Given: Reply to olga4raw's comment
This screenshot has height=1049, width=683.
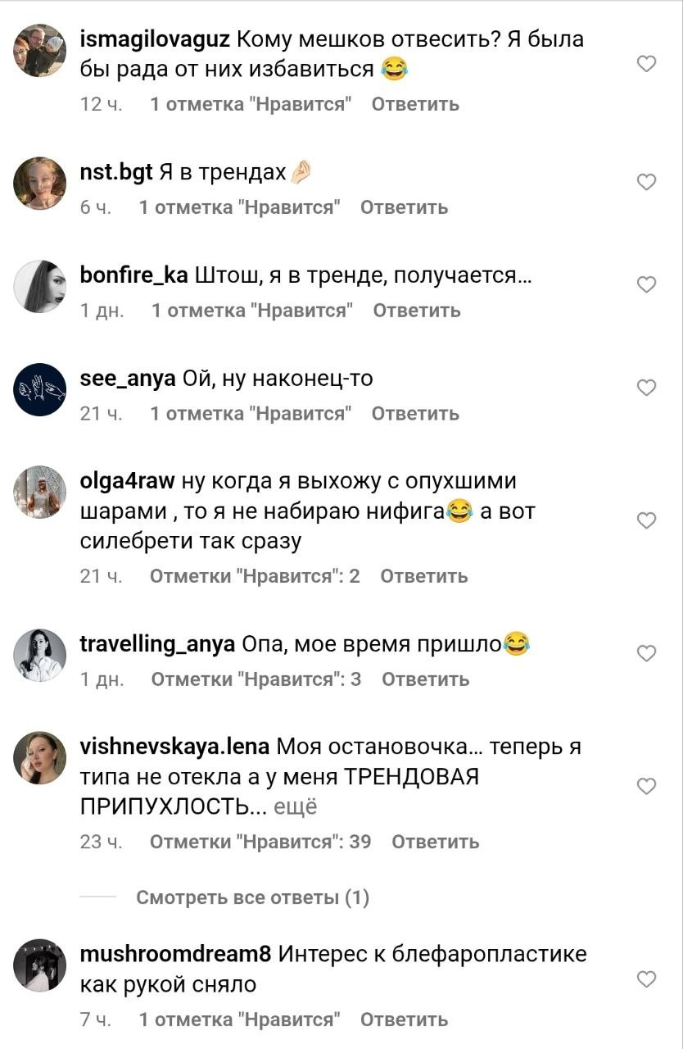Looking at the screenshot, I should click(424, 576).
